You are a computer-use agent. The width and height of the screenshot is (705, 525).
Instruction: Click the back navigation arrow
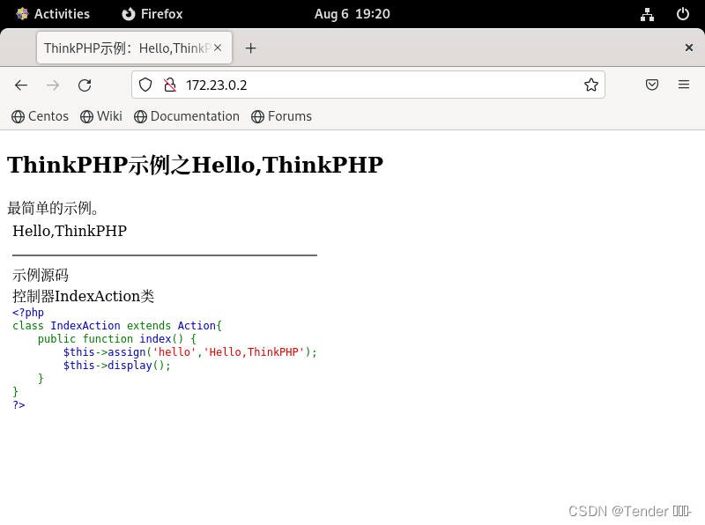[21, 85]
